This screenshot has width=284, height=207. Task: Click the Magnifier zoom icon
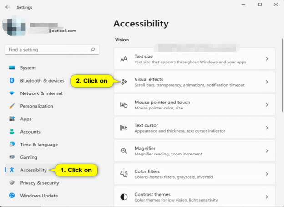(124, 151)
